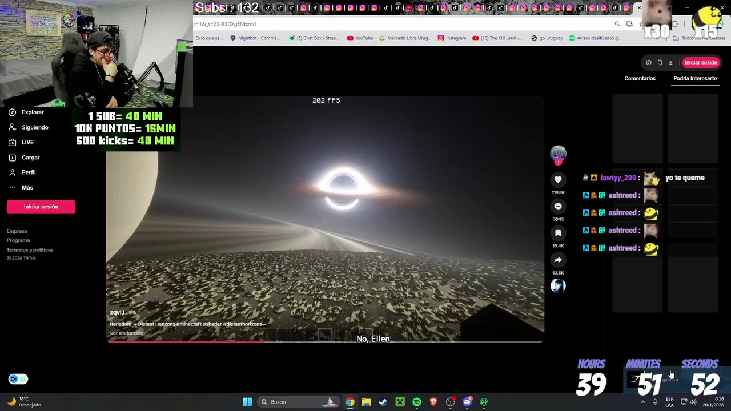The width and height of the screenshot is (731, 411).
Task: Click the Explorar compass icon in sidebar
Action: 12,112
